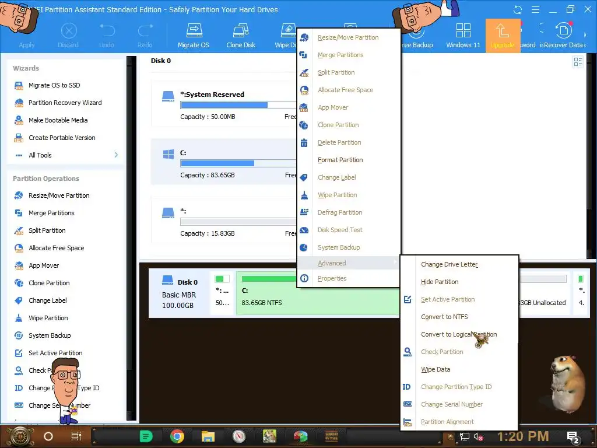Open Chrome from the taskbar
Screen dimensions: 597x448
coord(177,436)
